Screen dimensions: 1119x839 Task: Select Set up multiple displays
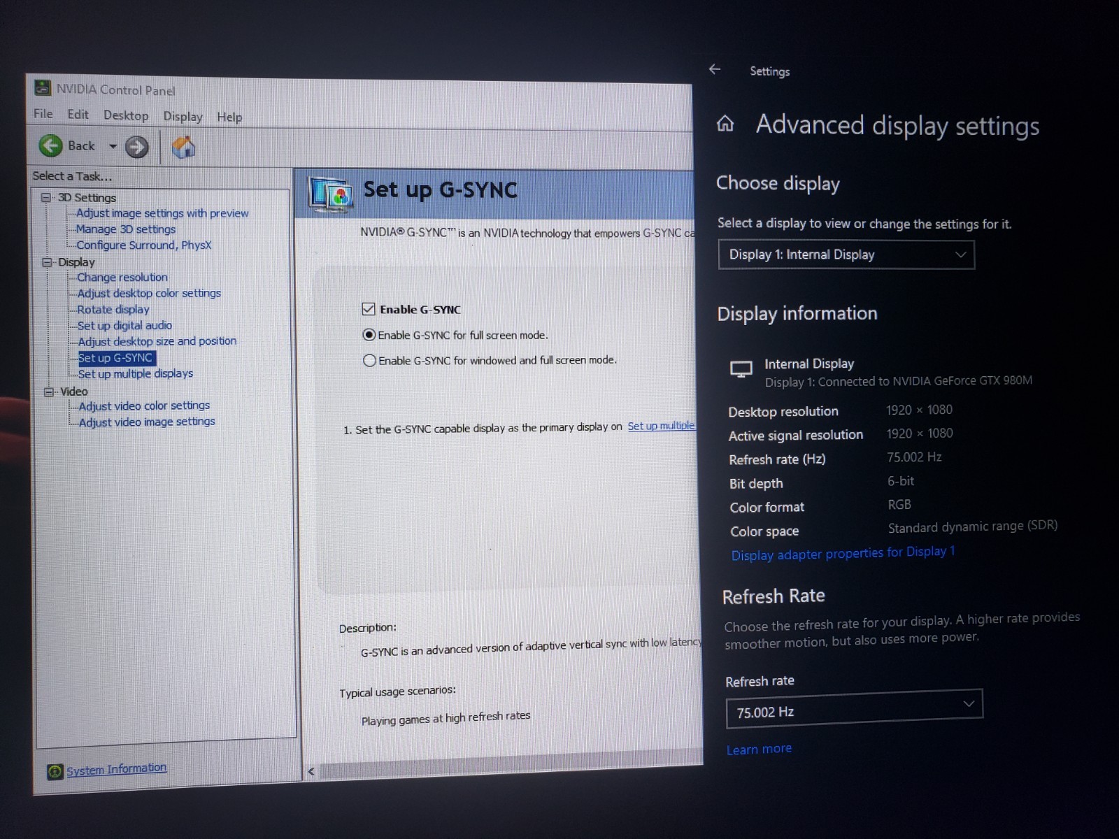[136, 374]
